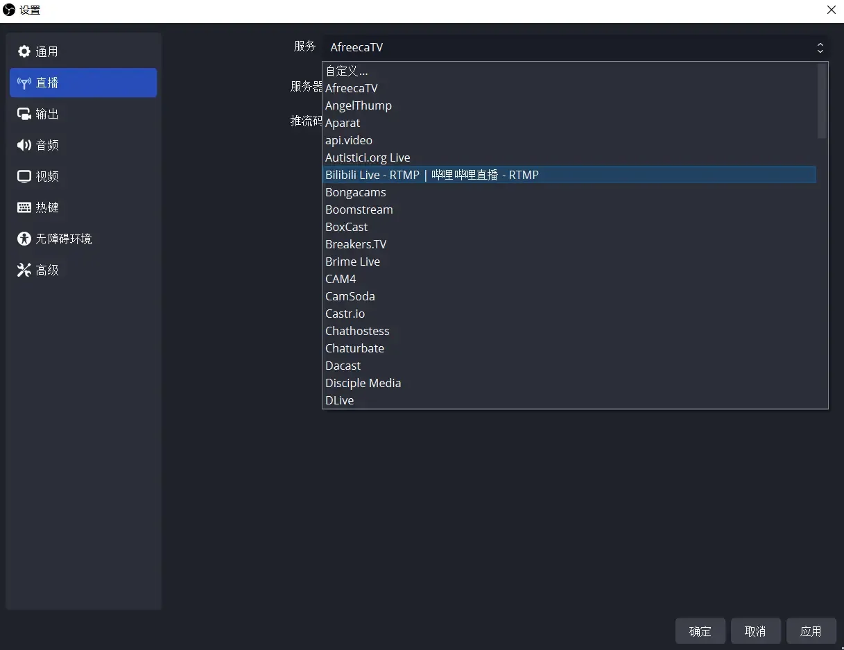Select Bilibili Live - RTMP entry
844x650 pixels.
pos(569,175)
